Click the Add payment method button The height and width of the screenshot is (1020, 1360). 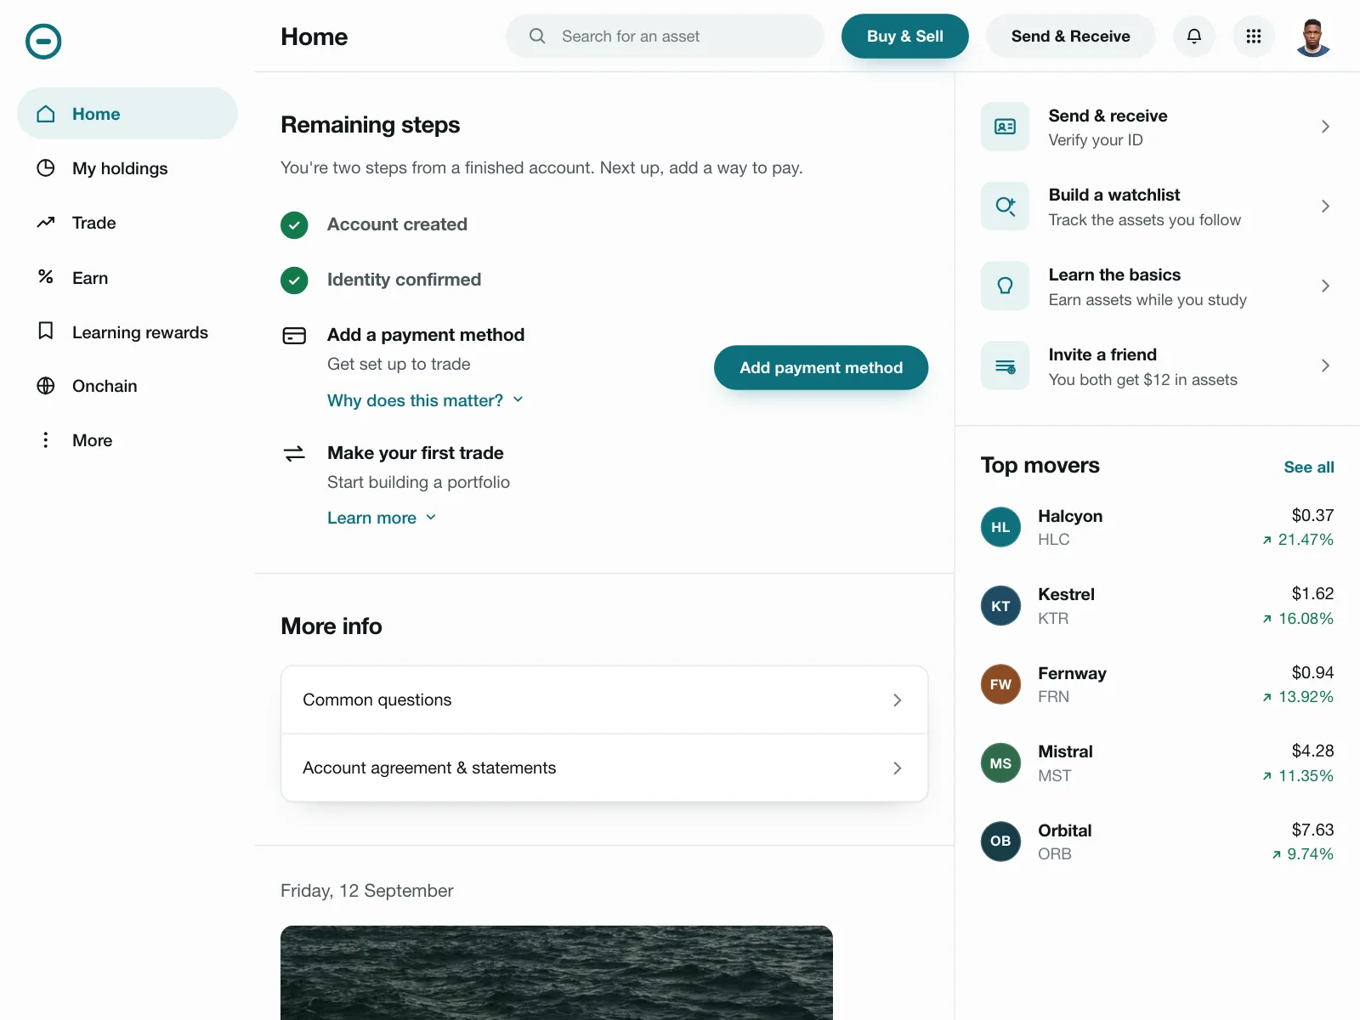click(x=821, y=368)
